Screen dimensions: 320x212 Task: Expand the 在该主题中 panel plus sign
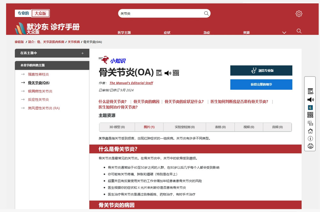(83, 53)
